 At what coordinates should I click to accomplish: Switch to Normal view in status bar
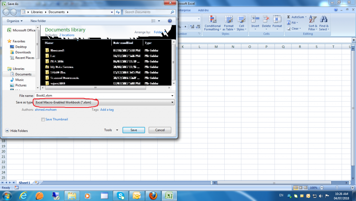295,187
